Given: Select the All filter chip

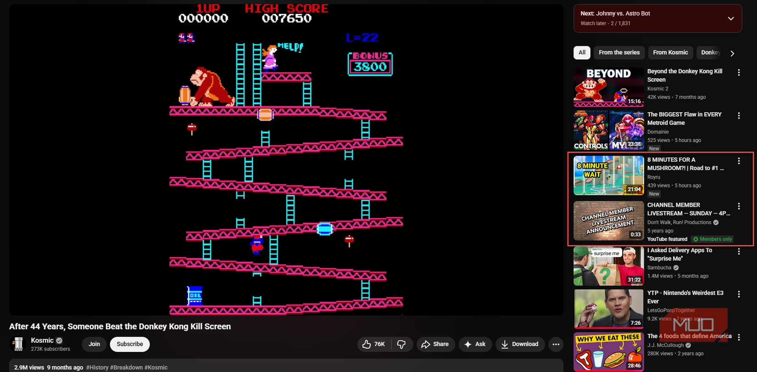Looking at the screenshot, I should (582, 53).
